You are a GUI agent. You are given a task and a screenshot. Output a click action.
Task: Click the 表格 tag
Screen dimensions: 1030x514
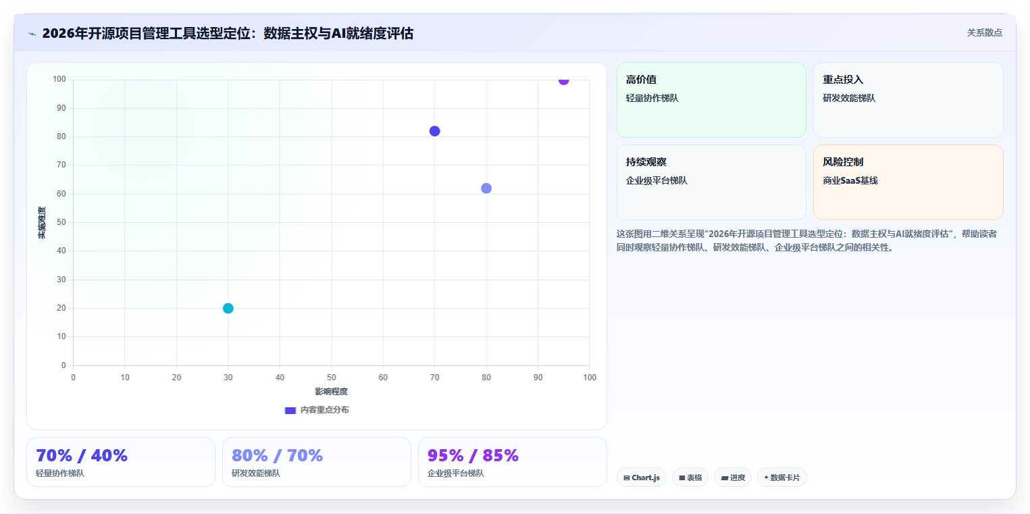[690, 478]
